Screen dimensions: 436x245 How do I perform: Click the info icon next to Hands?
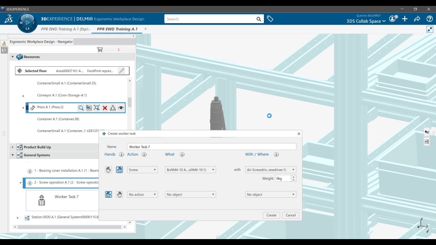tap(121, 154)
